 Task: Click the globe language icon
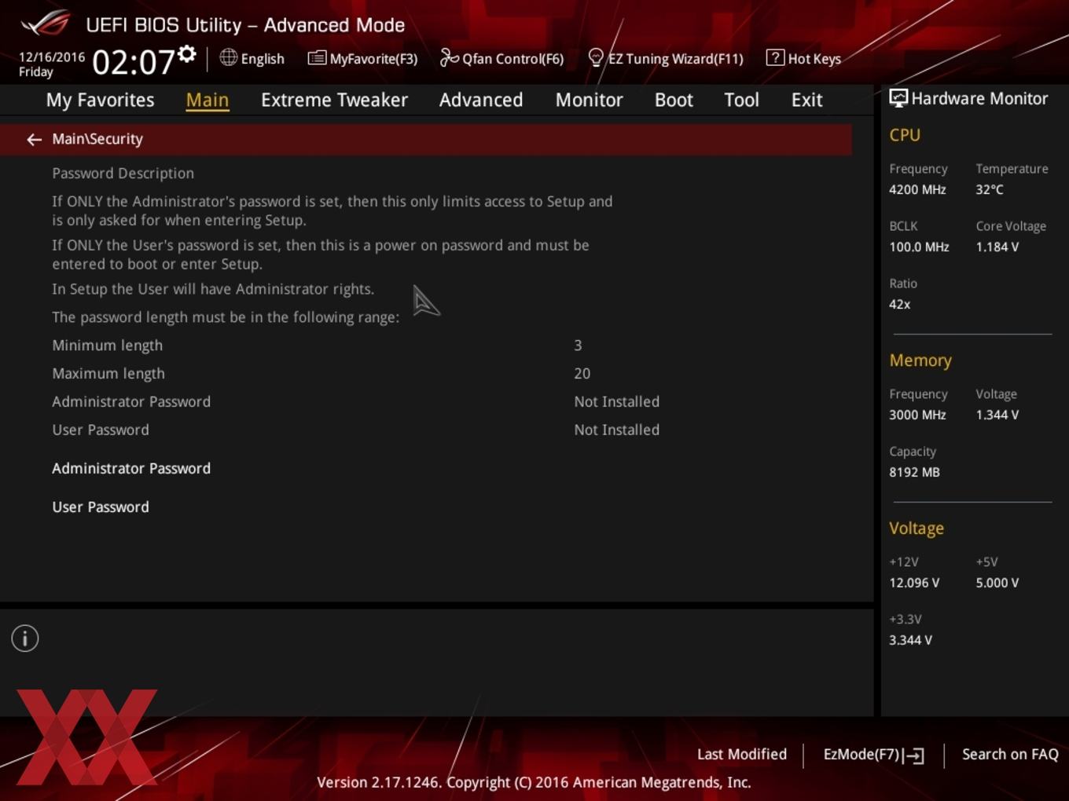(228, 57)
